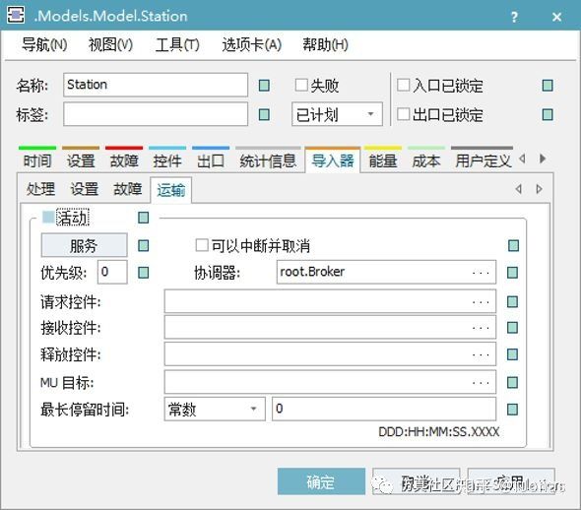This screenshot has width=581, height=510.
Task: Select the 故障 sub-tab under 导入器
Action: pyautogui.click(x=127, y=189)
